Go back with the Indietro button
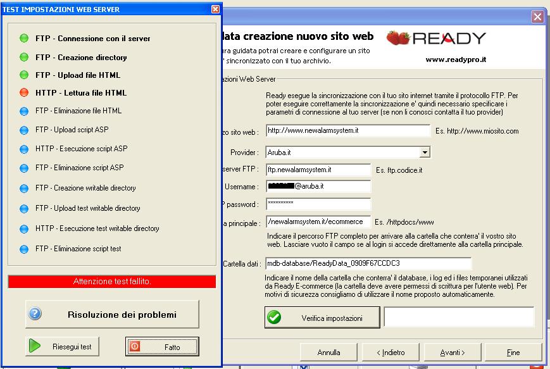Viewport: 550px width, 369px height. click(x=391, y=352)
